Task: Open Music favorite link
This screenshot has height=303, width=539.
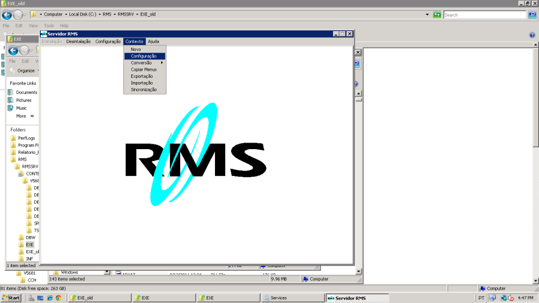Action: 22,108
